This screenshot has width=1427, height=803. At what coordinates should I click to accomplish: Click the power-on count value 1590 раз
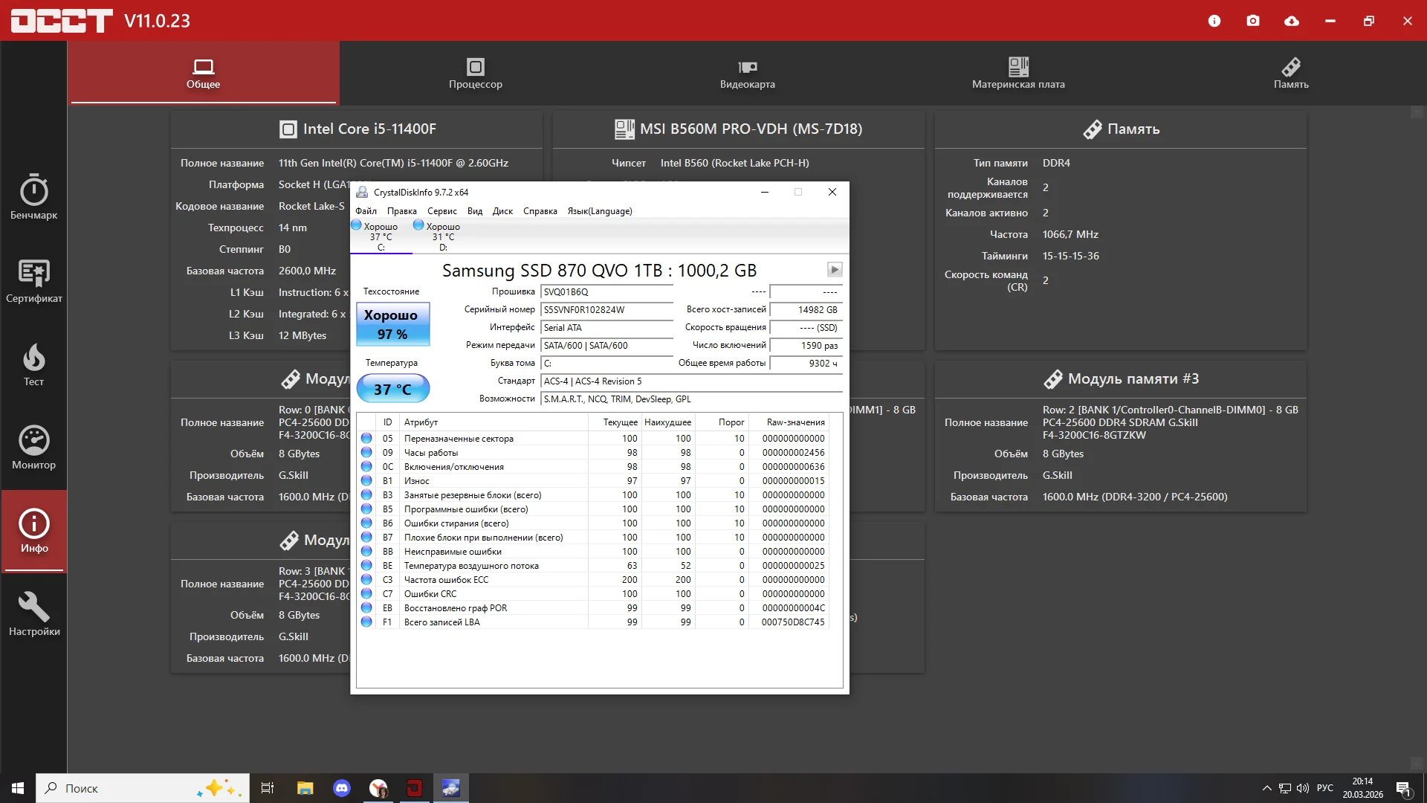click(x=806, y=346)
